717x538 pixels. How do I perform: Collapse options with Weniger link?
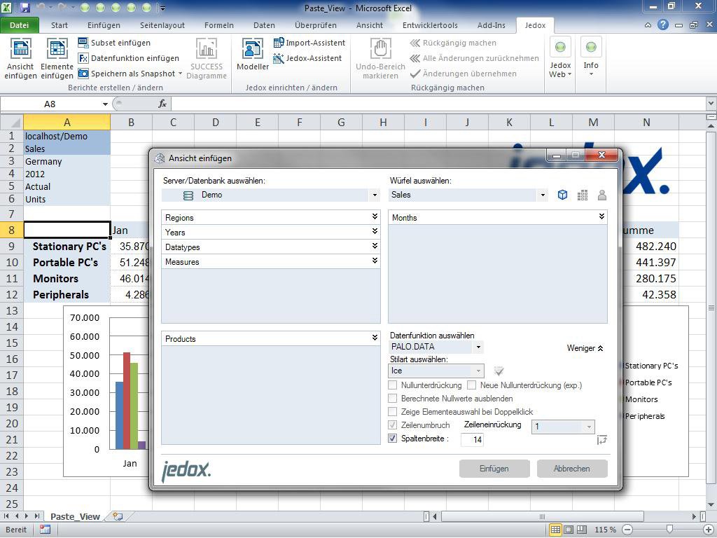[585, 348]
